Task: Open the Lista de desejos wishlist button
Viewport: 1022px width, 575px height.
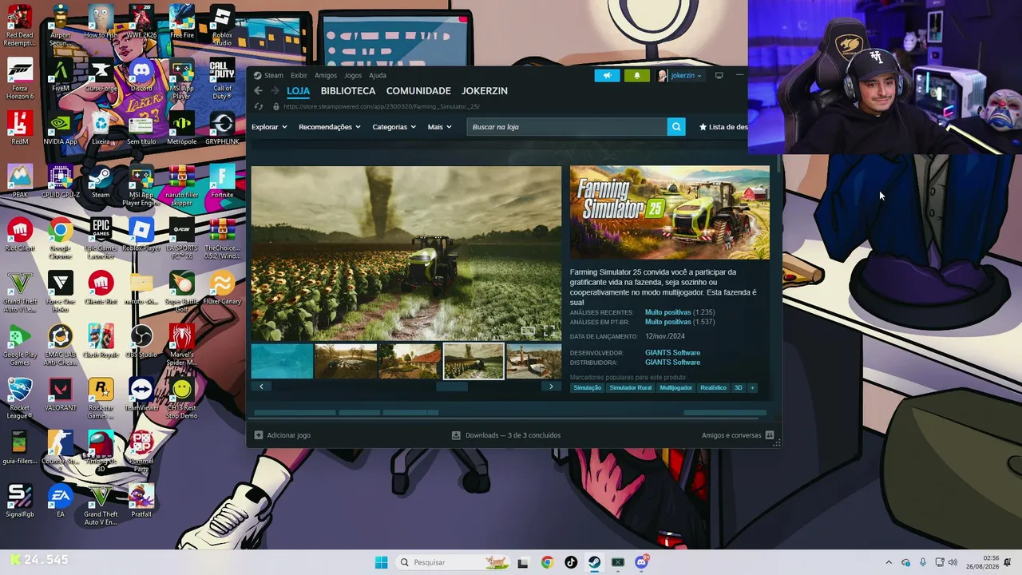Action: click(x=723, y=127)
